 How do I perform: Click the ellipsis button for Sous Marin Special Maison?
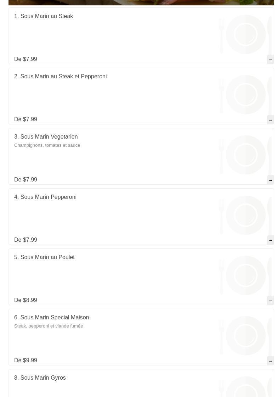tap(270, 360)
